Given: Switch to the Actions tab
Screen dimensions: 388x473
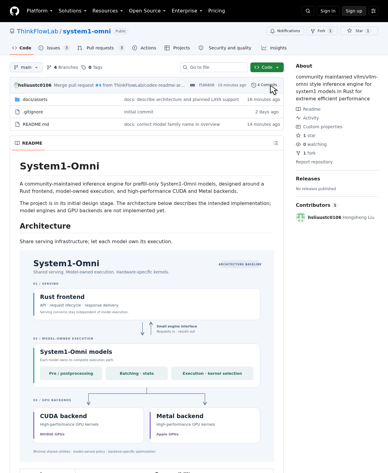Looking at the screenshot, I should pos(144,48).
